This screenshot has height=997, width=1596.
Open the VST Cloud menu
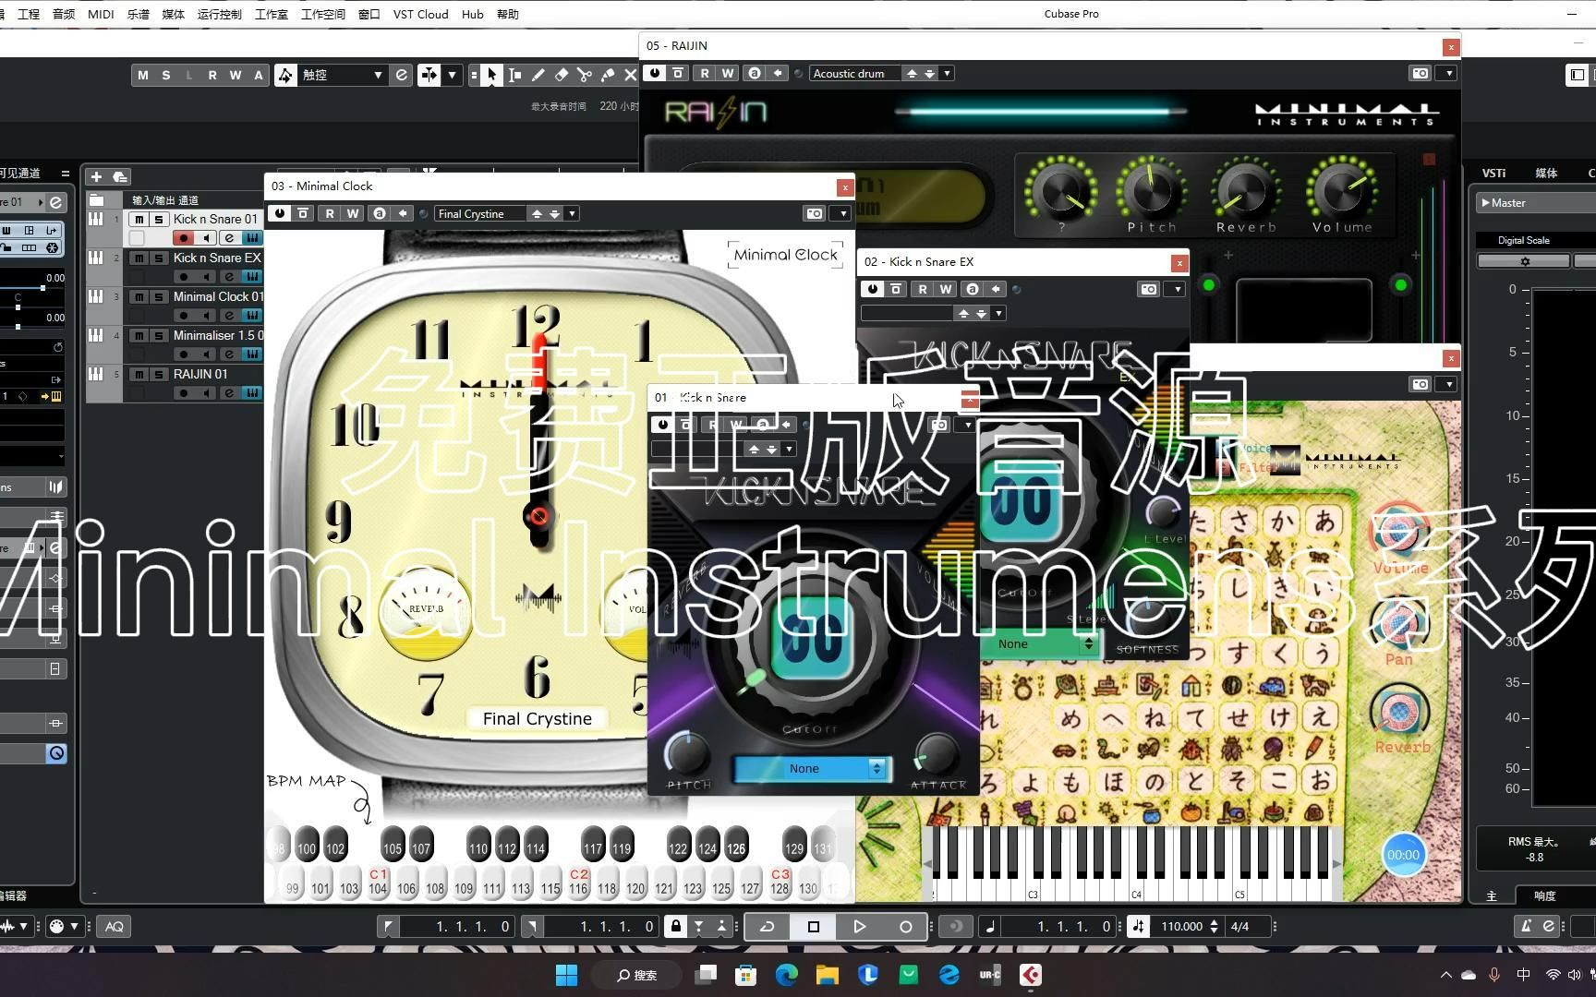point(420,14)
